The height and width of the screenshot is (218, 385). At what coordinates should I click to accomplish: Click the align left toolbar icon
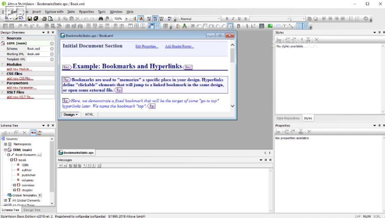pos(324,19)
